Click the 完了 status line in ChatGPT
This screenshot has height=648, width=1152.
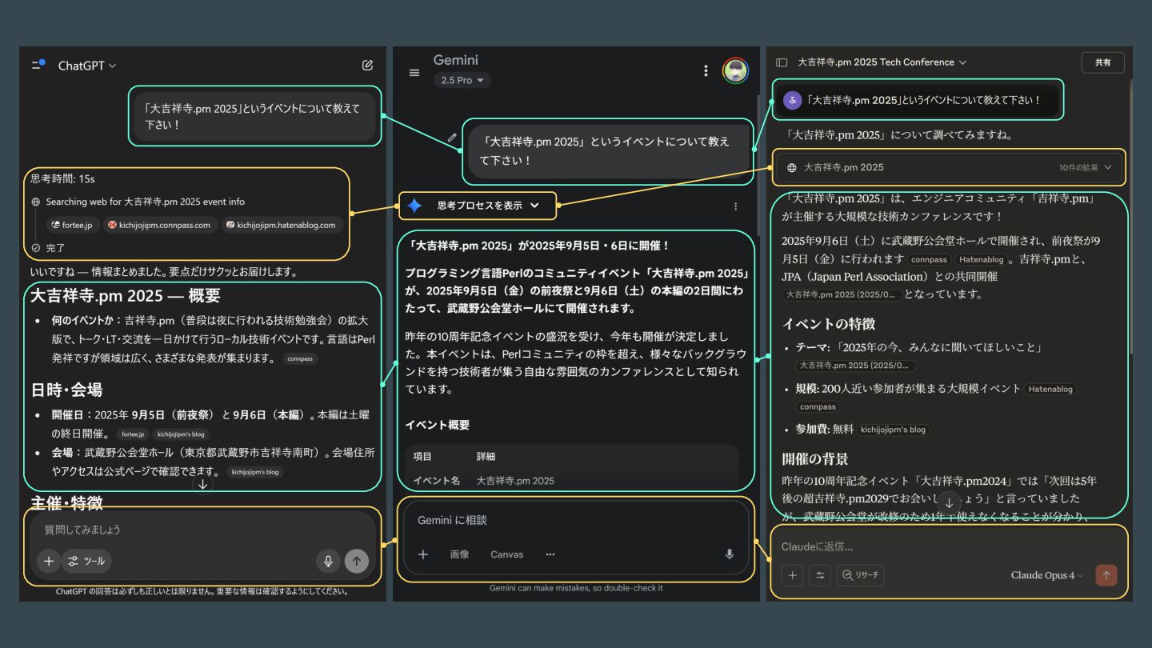(x=48, y=248)
